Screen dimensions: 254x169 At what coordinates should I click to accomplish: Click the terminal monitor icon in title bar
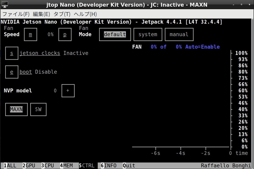pyautogui.click(x=4, y=4)
